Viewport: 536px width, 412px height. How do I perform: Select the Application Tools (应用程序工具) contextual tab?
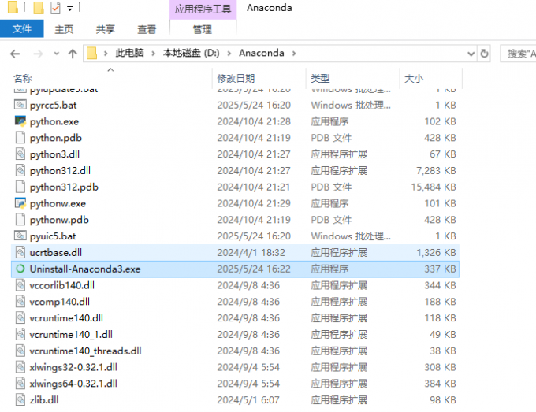click(x=203, y=9)
